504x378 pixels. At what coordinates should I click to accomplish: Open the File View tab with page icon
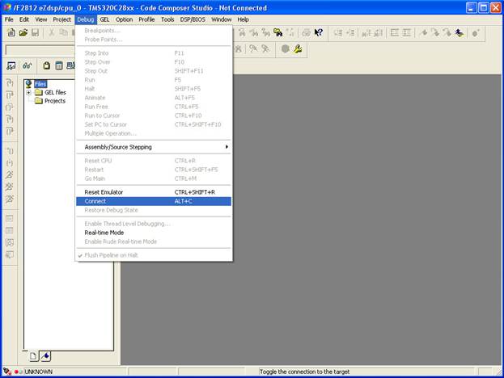pyautogui.click(x=33, y=356)
